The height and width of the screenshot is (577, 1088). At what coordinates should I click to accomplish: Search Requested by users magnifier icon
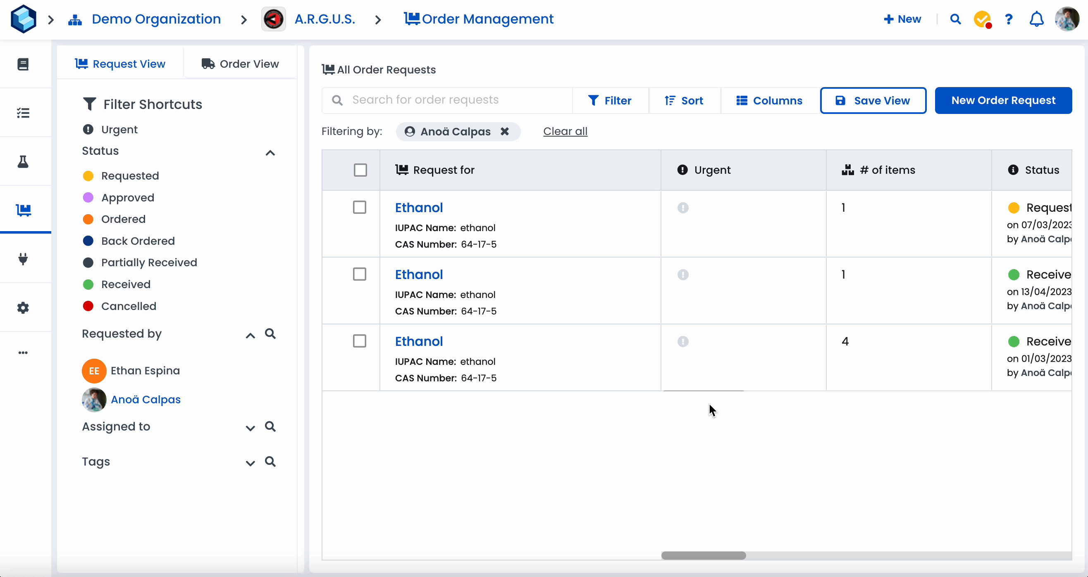[270, 333]
